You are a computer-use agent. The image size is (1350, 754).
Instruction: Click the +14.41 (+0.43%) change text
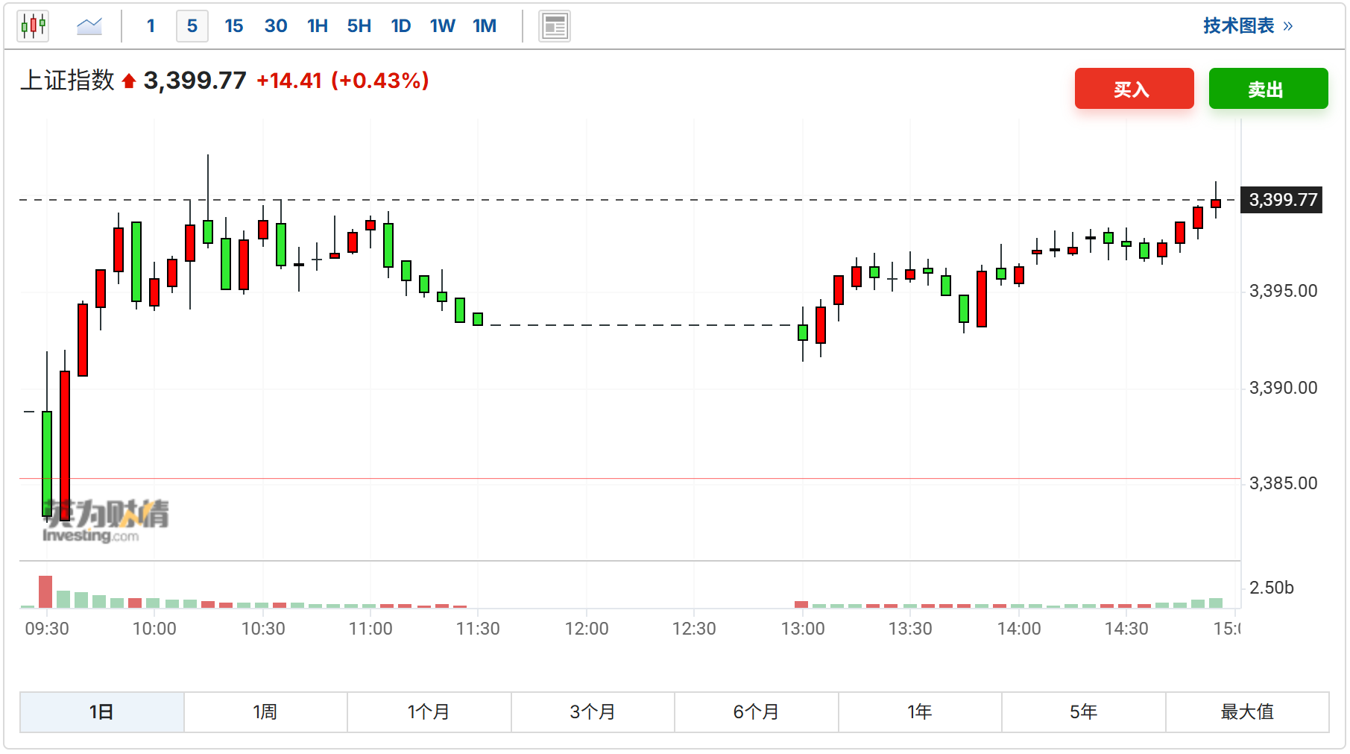point(343,81)
